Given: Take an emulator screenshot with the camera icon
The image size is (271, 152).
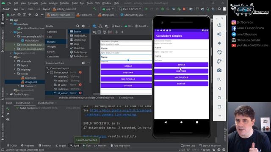Looking at the screenshot, I should point(219,71).
